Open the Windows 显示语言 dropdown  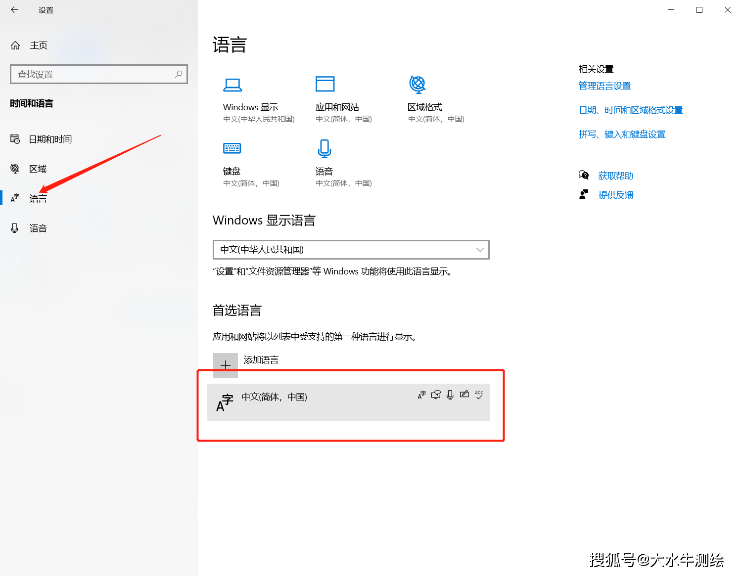(x=351, y=250)
